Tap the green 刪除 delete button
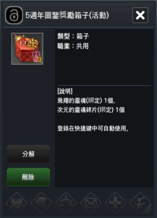The width and height of the screenshot is (157, 218). 28,177
